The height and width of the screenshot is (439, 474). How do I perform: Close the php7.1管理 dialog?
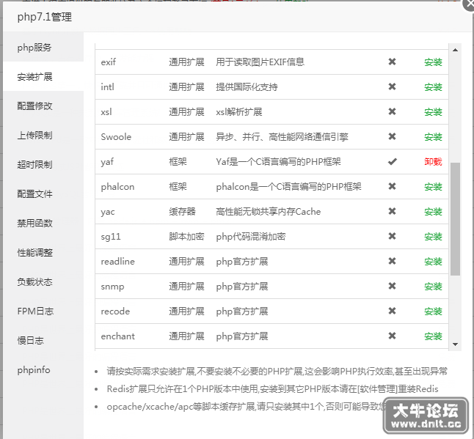469,4
